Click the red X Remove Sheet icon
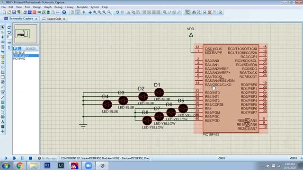The height and width of the screenshot is (170, 303). tap(209, 12)
